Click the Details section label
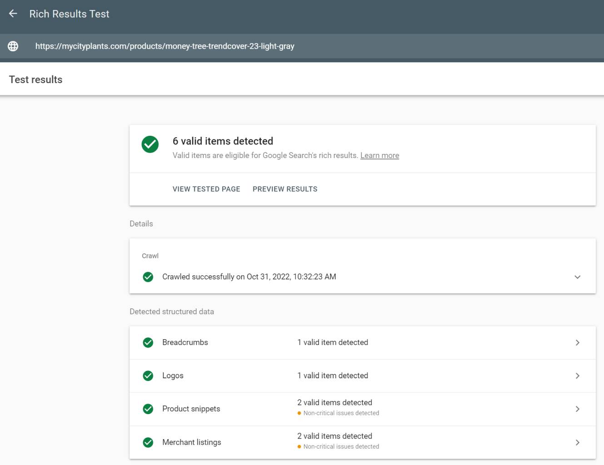Screen dimensions: 604x465 141,223
